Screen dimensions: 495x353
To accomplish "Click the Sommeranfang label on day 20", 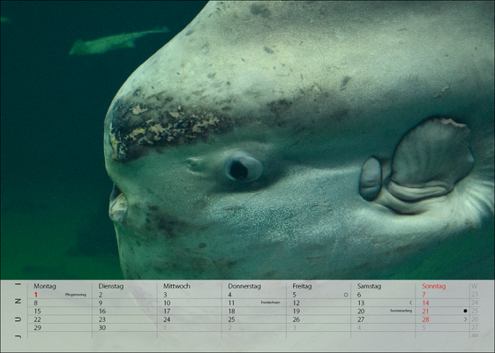I will [x=401, y=311].
